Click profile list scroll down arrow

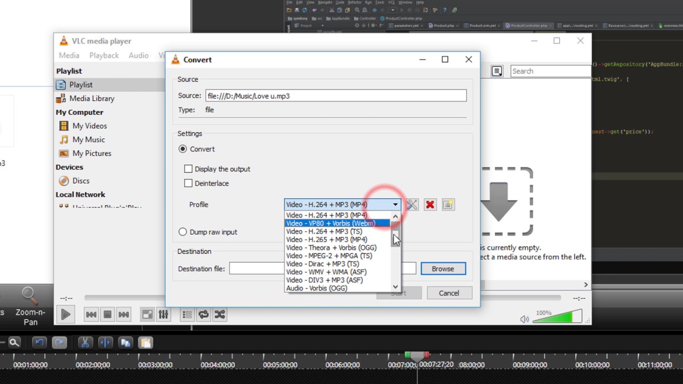[395, 287]
